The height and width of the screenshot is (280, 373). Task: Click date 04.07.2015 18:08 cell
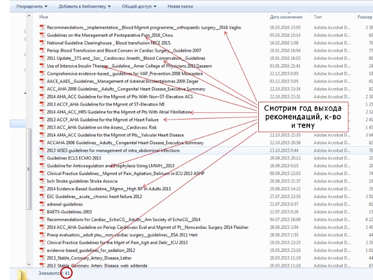(285, 219)
